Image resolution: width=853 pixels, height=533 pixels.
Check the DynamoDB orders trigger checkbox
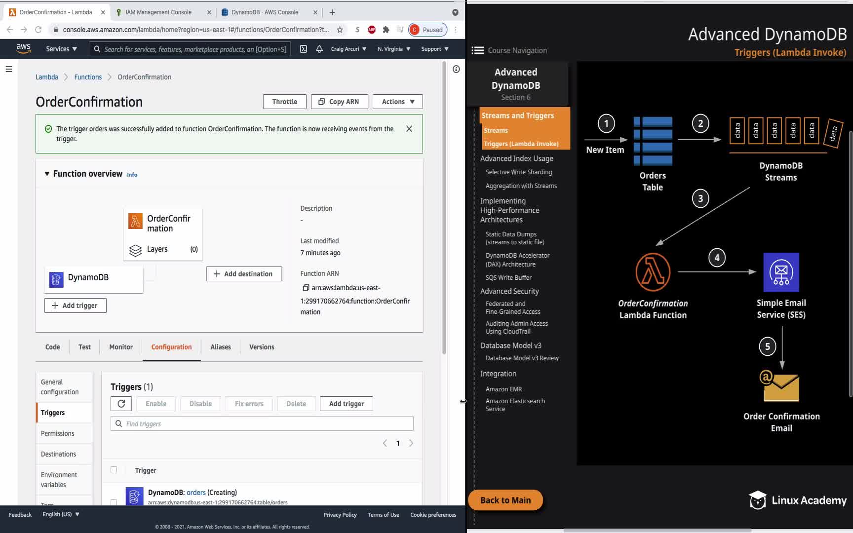click(114, 502)
